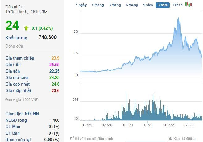The image size is (203, 142).
Task: Click the large current price 24
Action: click(x=12, y=26)
